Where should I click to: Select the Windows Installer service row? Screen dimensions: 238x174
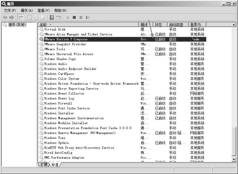122,113
